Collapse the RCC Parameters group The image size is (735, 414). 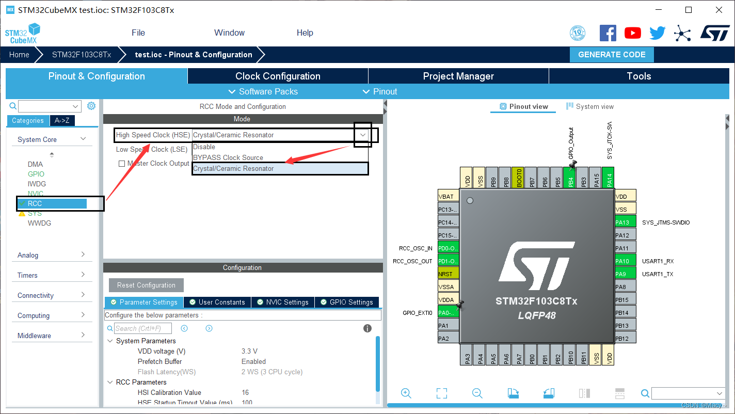pos(110,382)
